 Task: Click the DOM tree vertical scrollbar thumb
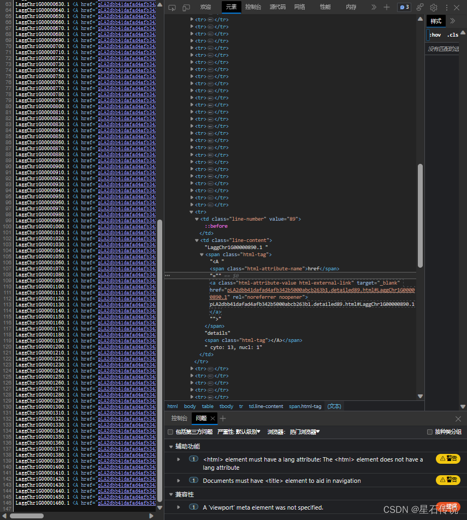420,216
